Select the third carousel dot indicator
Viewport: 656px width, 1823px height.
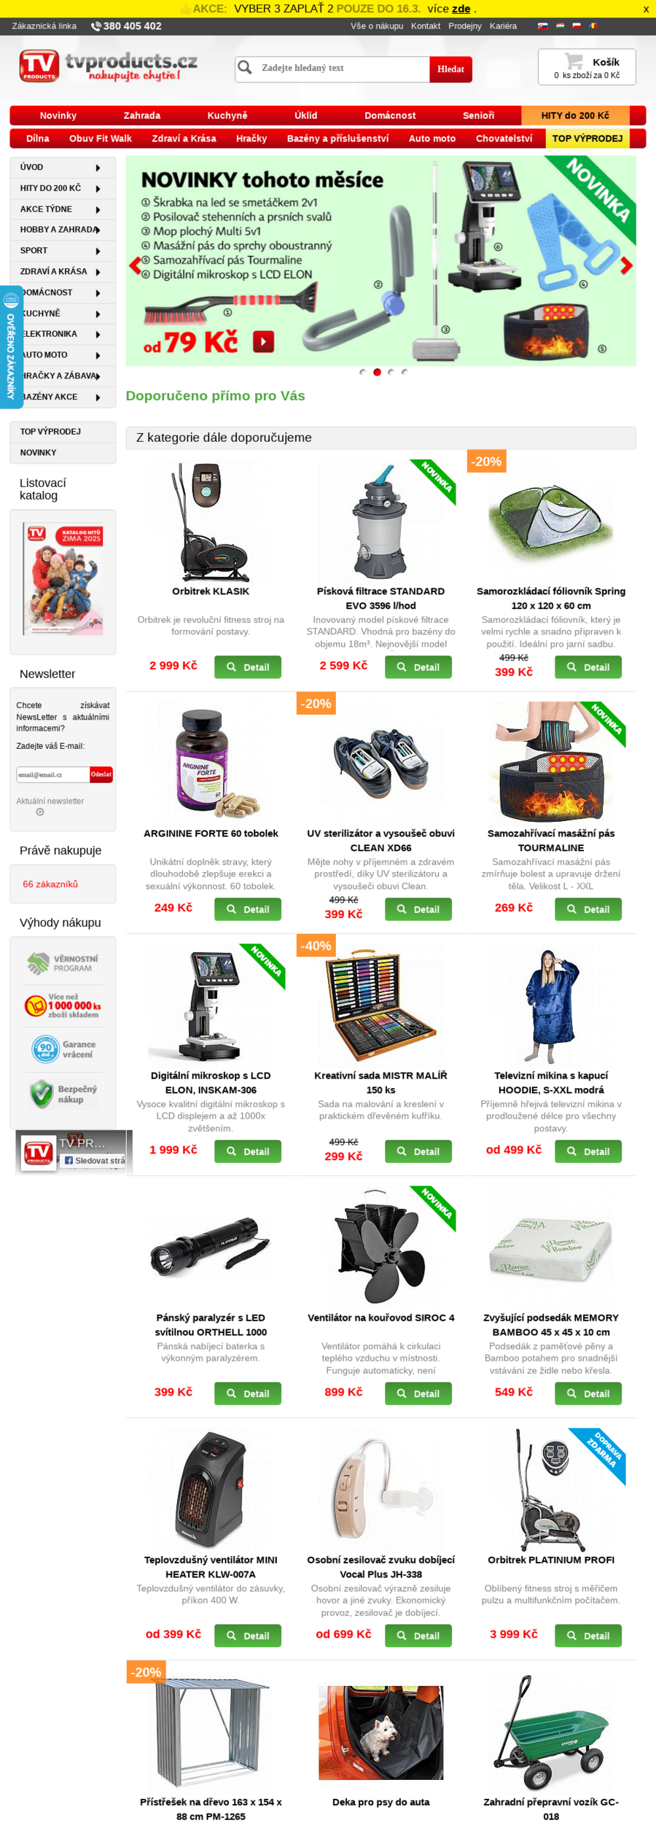[391, 372]
